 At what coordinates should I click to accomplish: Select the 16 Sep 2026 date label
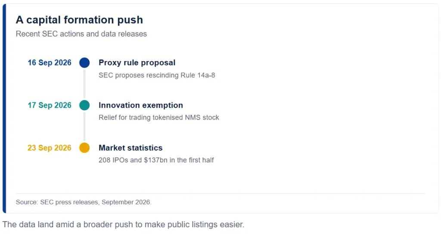50,63
